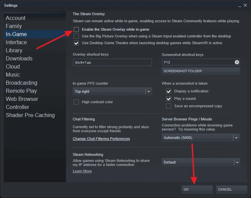Go to Remote Play settings

35,91
